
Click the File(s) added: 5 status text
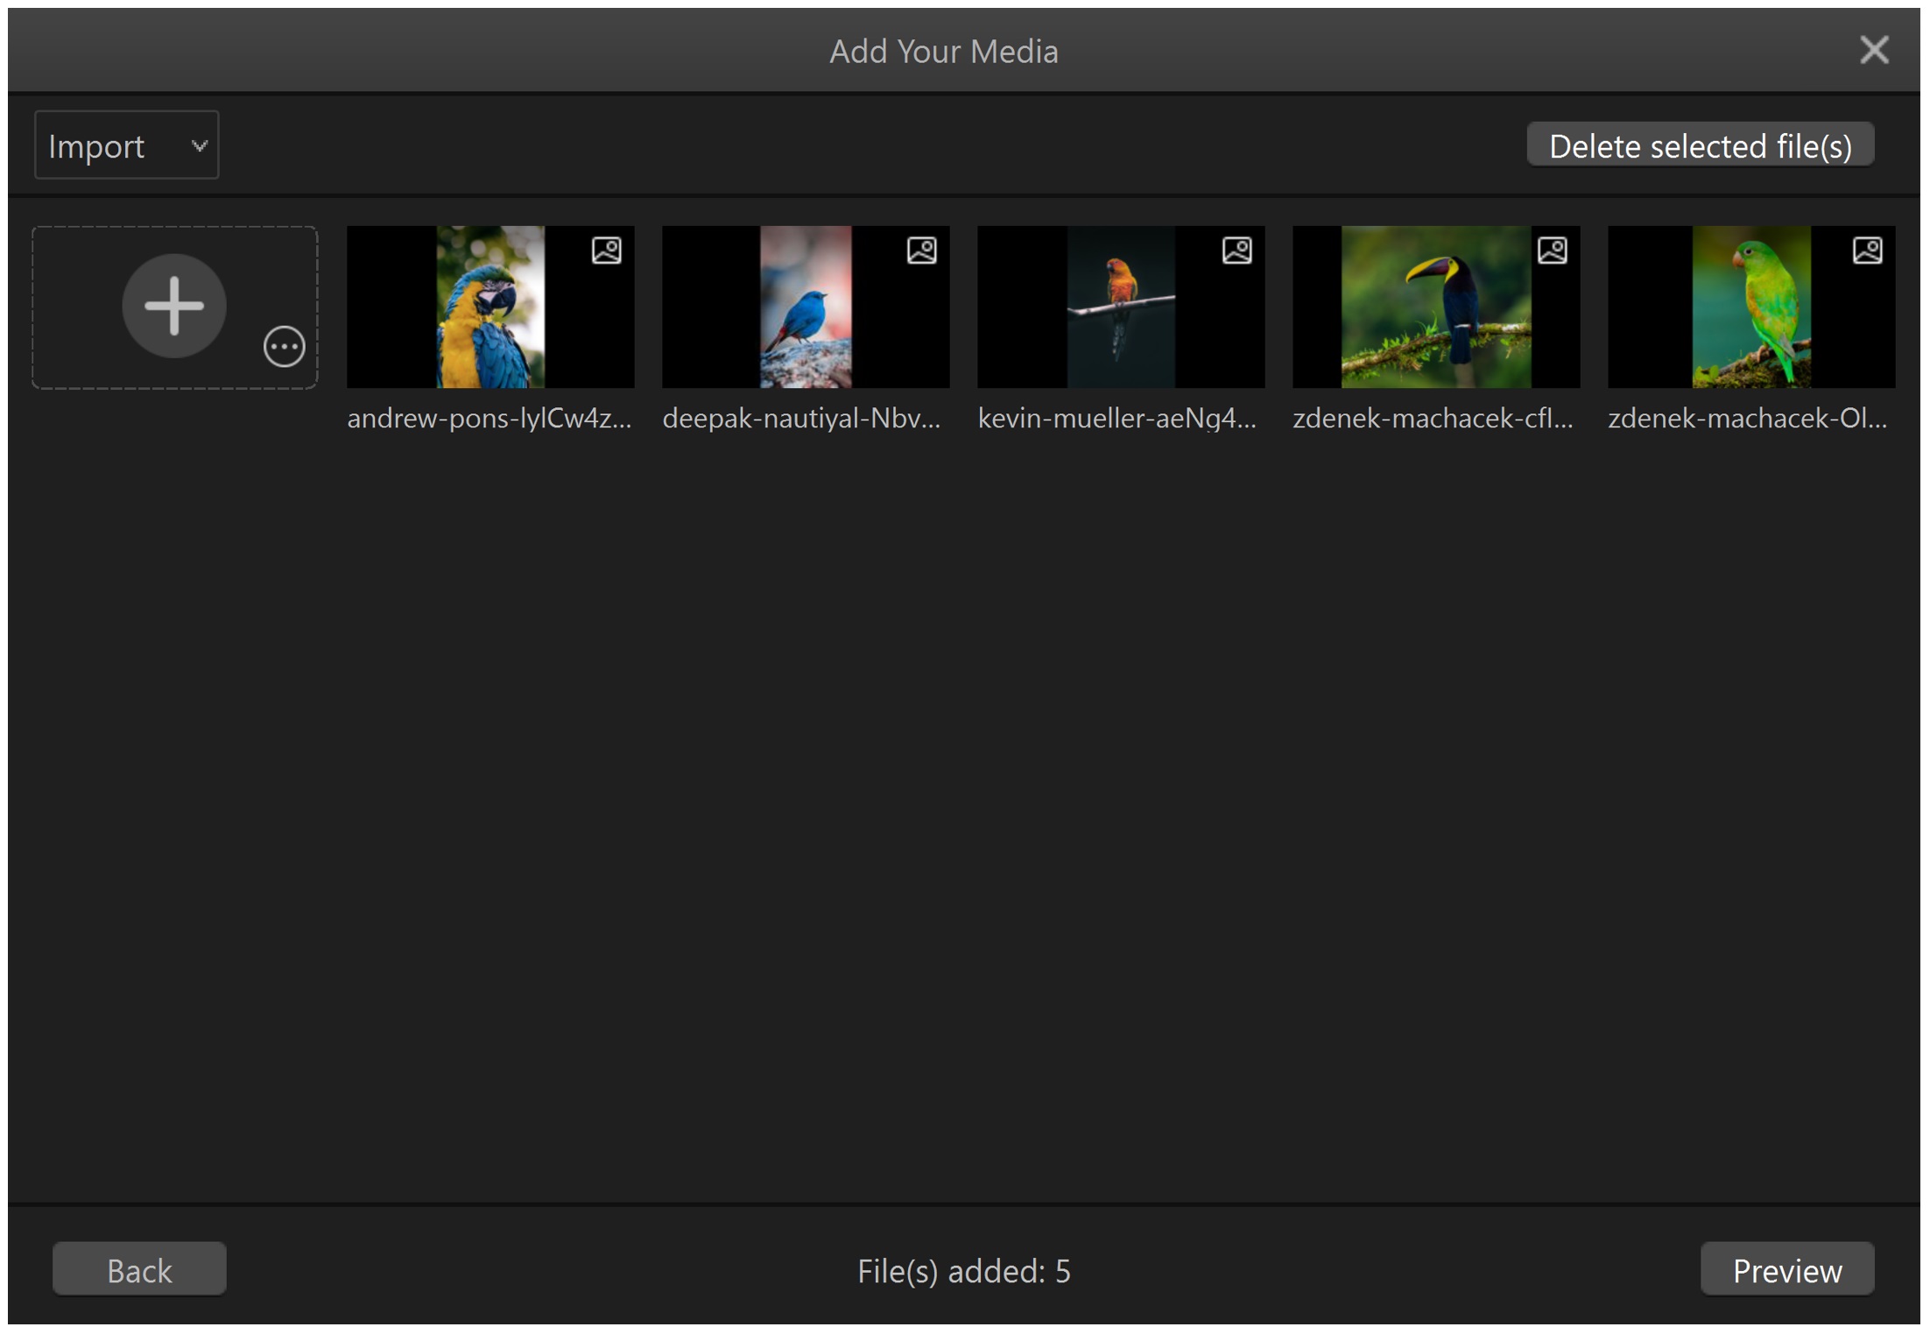(x=964, y=1271)
